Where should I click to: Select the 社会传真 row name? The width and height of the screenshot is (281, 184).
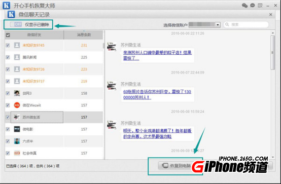29,154
